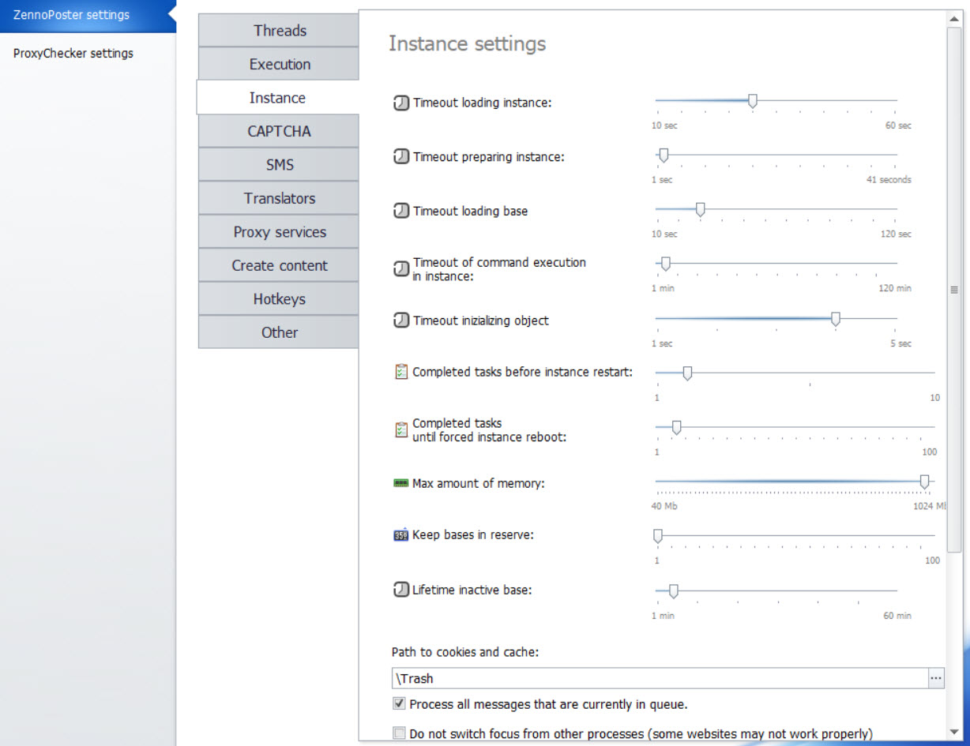This screenshot has width=970, height=746.
Task: Click the Timeout preparing instance slider handle
Action: point(664,155)
